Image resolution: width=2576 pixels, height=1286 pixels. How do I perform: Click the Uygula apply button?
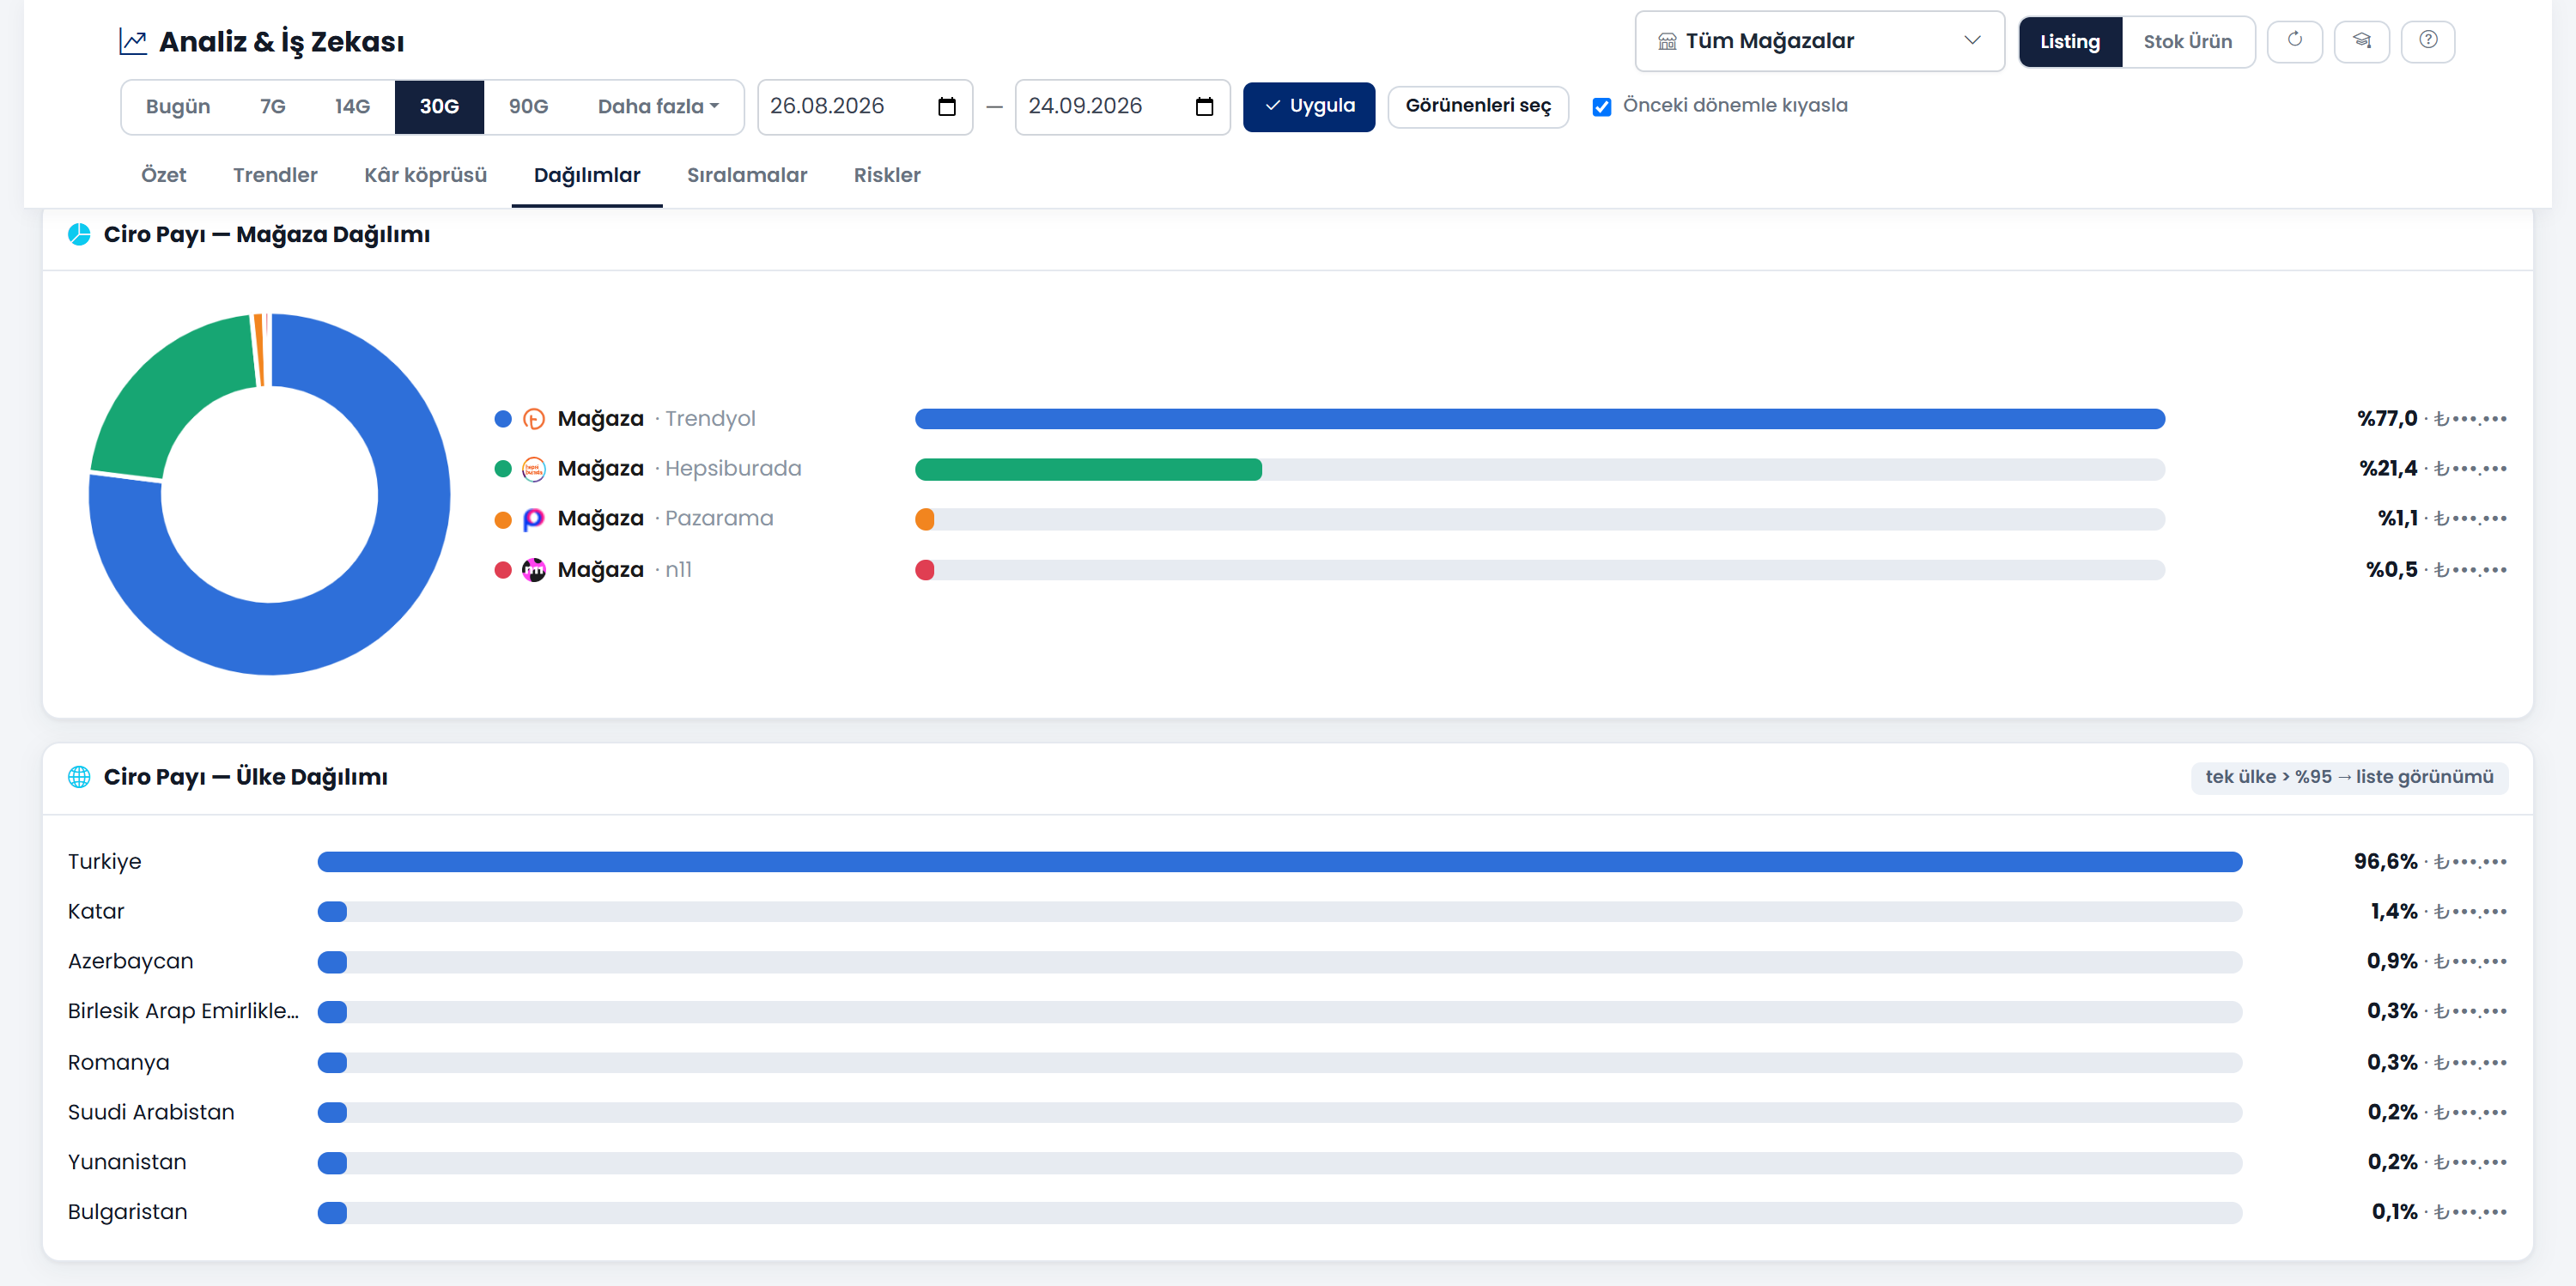[x=1308, y=107]
